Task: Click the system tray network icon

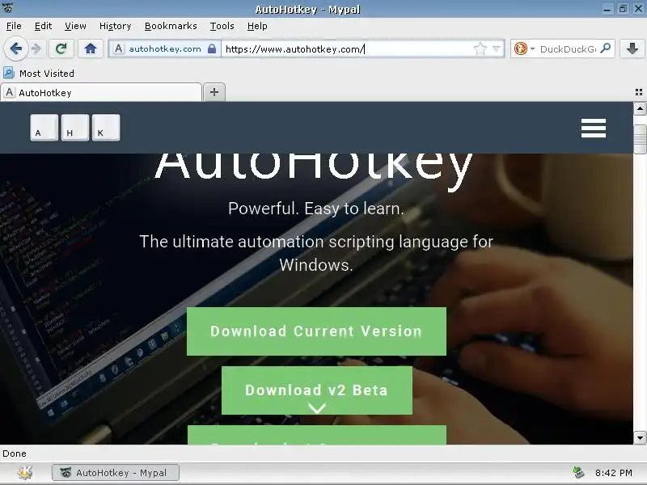Action: (578, 472)
